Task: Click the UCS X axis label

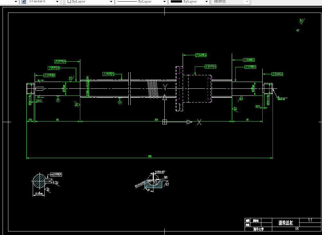Action: point(199,122)
